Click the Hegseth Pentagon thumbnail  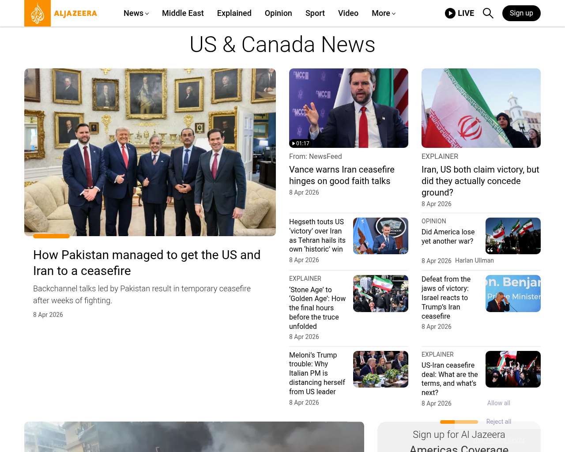coord(380,236)
